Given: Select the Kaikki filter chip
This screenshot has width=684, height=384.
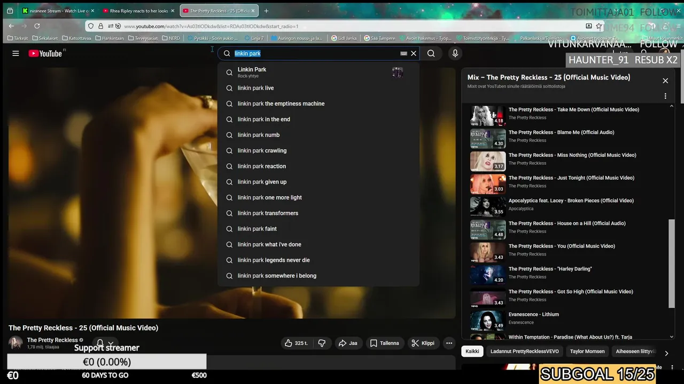Looking at the screenshot, I should 472,351.
